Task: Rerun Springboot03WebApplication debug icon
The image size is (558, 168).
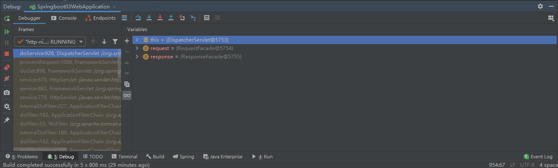Action: [x=7, y=18]
